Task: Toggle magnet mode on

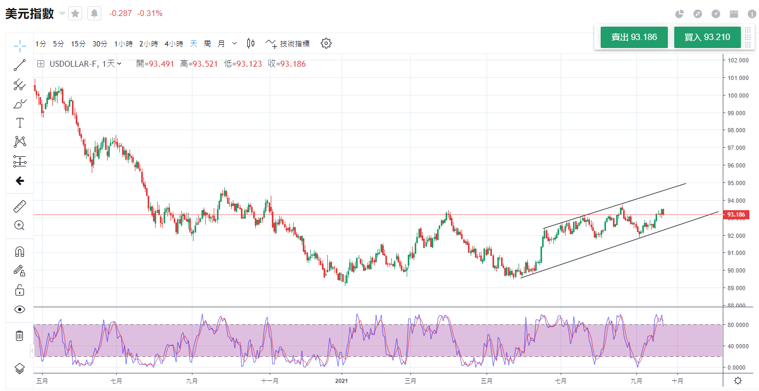Action: (x=20, y=251)
